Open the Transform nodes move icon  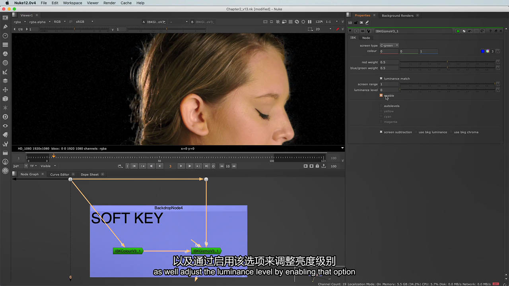[6, 90]
